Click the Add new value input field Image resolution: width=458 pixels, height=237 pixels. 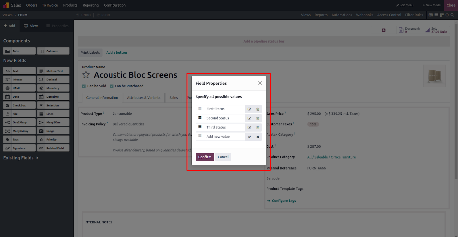224,137
